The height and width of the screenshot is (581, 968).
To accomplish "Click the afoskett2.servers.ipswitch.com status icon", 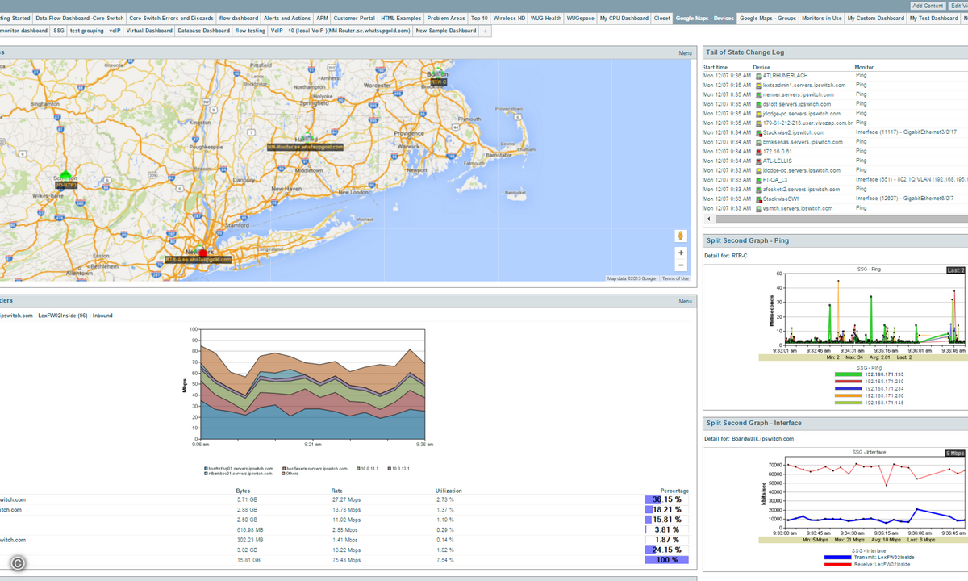I will [x=757, y=190].
